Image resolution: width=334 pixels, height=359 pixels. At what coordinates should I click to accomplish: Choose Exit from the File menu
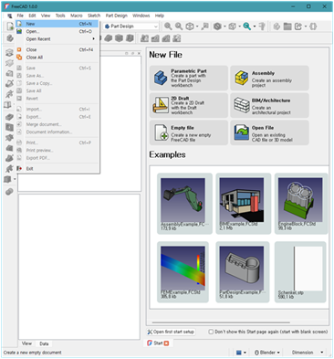57,168
